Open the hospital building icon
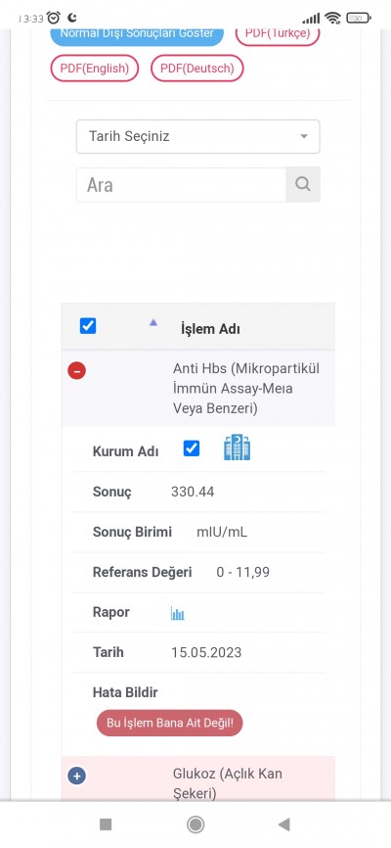This screenshot has width=391, height=848. click(237, 448)
